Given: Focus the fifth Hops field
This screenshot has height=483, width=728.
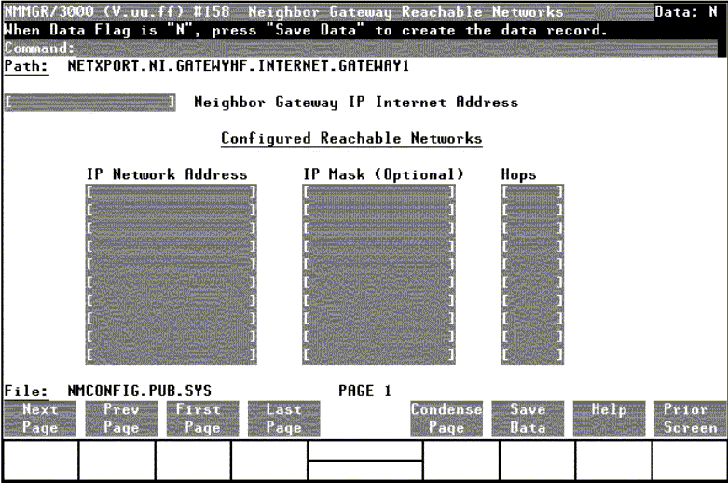Looking at the screenshot, I should click(x=532, y=264).
